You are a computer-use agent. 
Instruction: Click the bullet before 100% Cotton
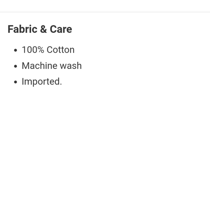(x=16, y=50)
